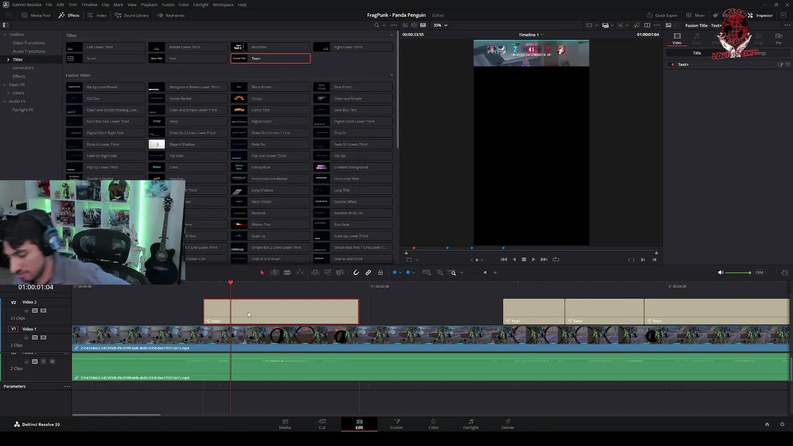The height and width of the screenshot is (446, 793).
Task: Click the blue Flag icon
Action: point(394,273)
